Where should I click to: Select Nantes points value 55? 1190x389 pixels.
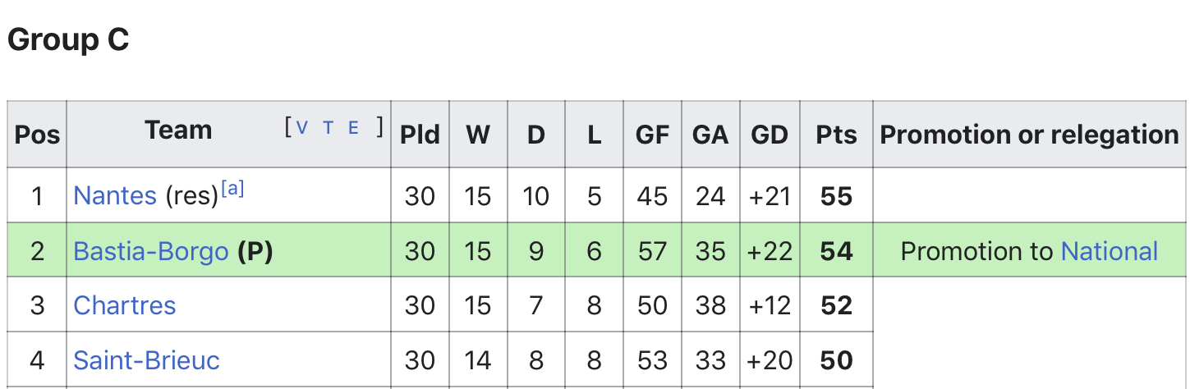point(837,196)
